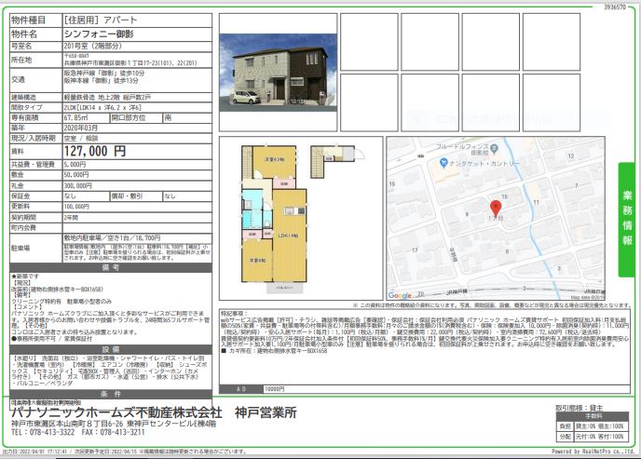Image resolution: width=641 pixels, height=459 pixels.
Task: Click the parking line 敷地内駐車場／空き1台／18,700円
Action: pos(112,237)
